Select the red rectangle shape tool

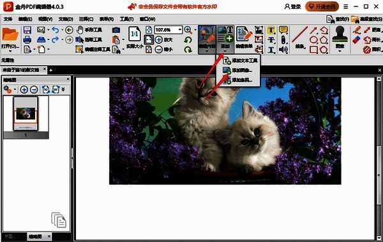[313, 50]
